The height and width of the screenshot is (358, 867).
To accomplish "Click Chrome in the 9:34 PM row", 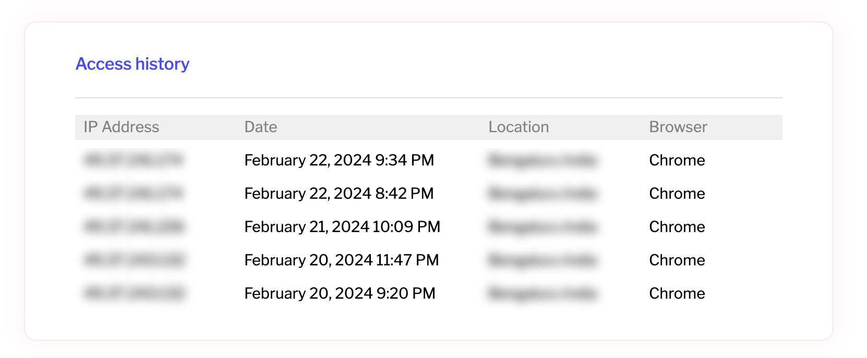I will 677,160.
